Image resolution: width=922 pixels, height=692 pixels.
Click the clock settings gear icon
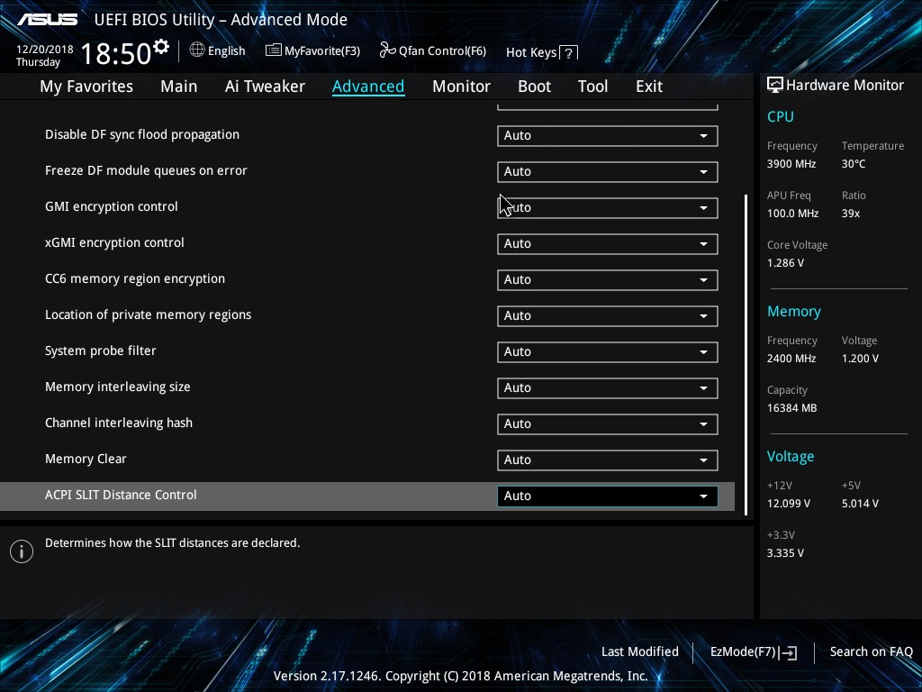coord(160,47)
